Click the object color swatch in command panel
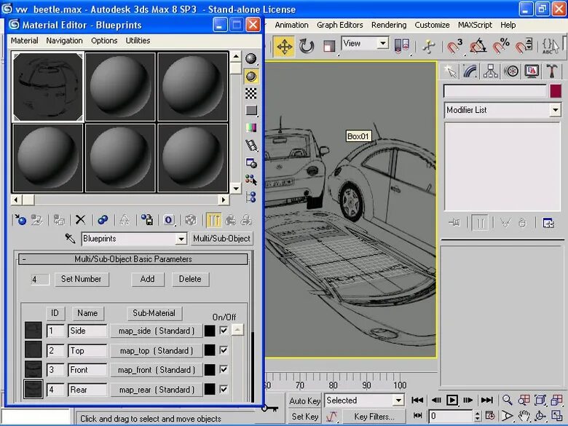568x426 pixels. click(556, 91)
